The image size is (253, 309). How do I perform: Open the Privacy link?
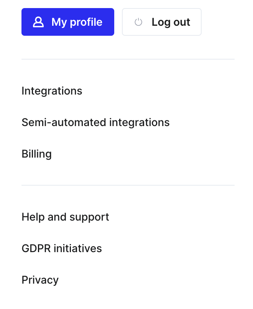click(x=40, y=280)
